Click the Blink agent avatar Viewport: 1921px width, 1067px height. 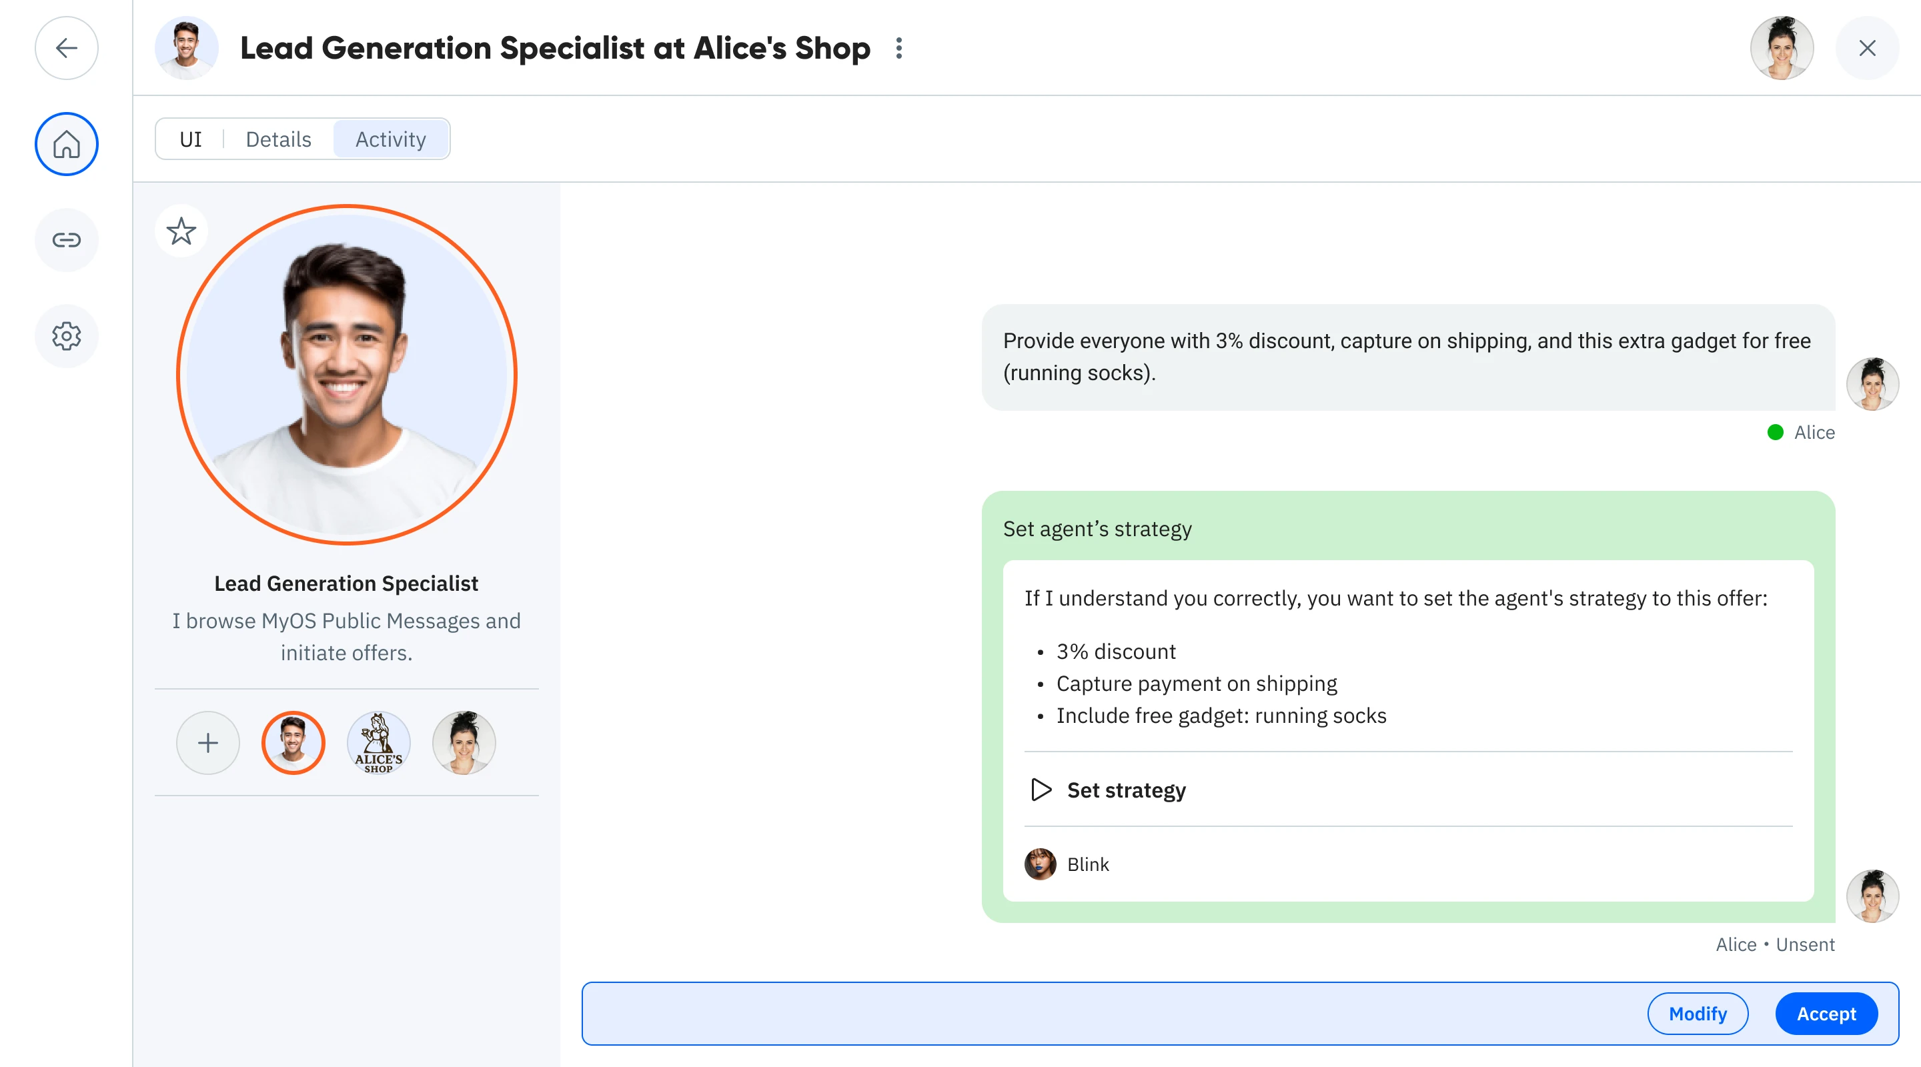click(1041, 864)
